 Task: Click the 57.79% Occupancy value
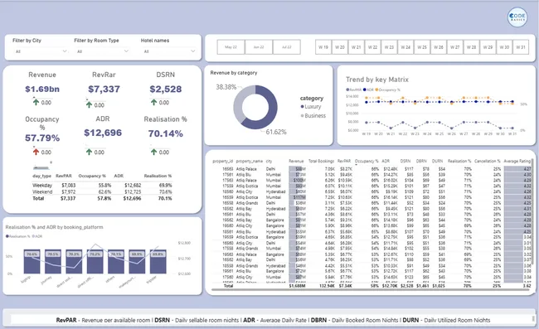pyautogui.click(x=42, y=138)
